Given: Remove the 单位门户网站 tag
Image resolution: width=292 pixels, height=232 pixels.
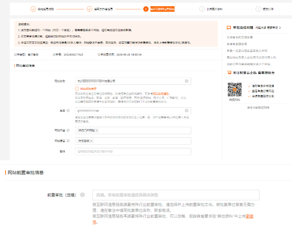Looking at the screenshot, I should pos(97,131).
